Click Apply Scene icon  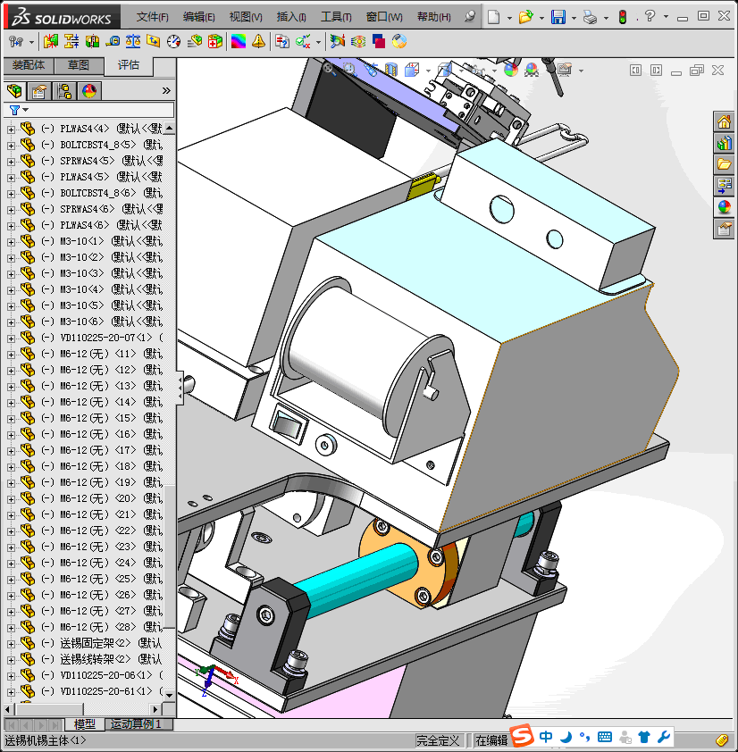click(532, 70)
